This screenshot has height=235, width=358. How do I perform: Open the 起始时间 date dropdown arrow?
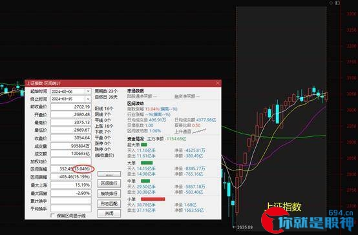click(x=88, y=92)
